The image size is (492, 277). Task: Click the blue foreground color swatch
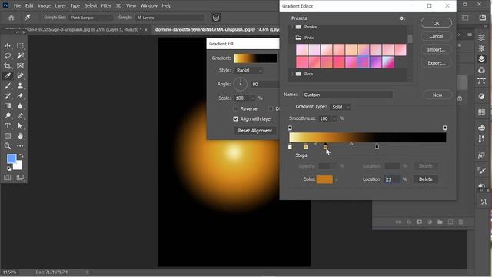pyautogui.click(x=12, y=159)
